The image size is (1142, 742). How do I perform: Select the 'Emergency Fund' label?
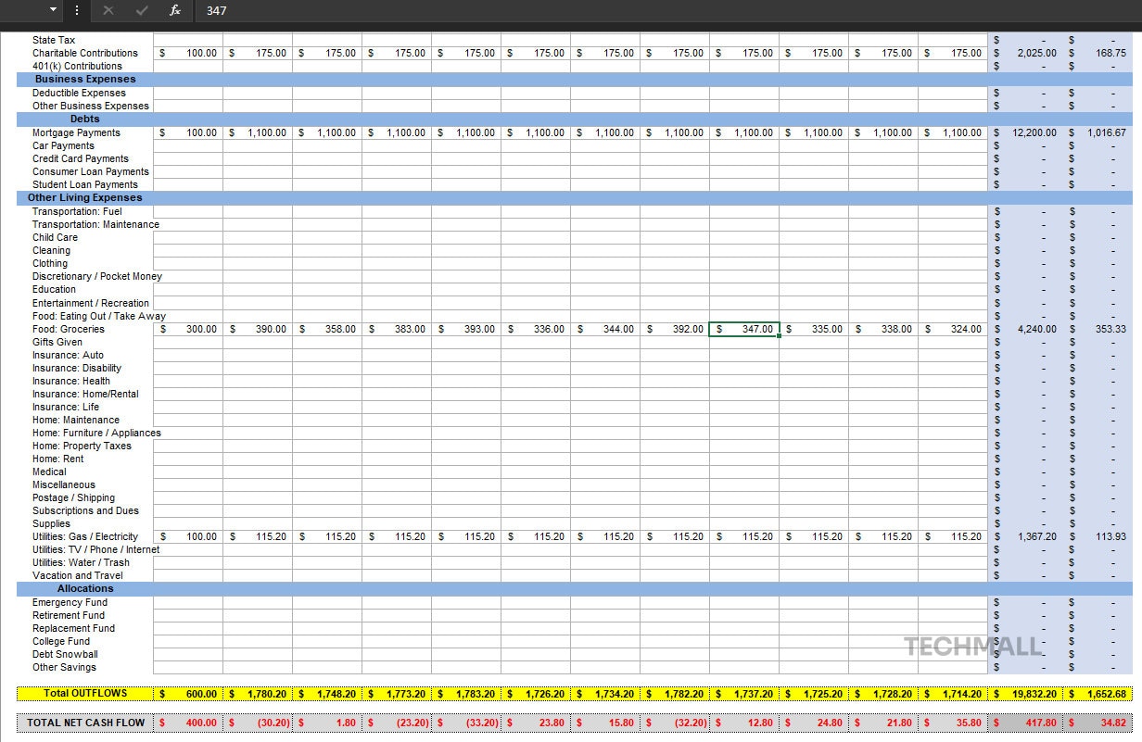[70, 602]
